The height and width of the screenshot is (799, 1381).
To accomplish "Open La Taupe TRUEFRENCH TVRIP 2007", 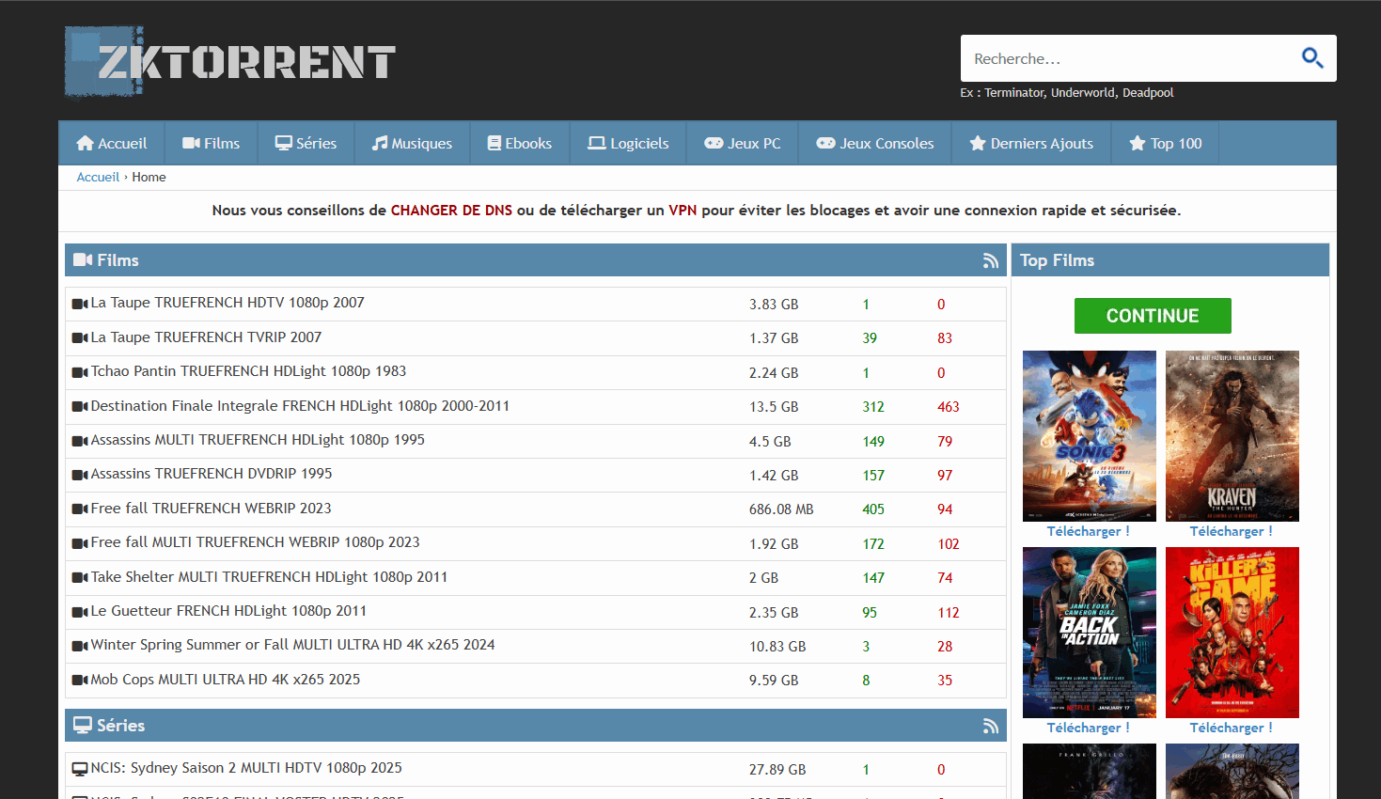I will (206, 337).
